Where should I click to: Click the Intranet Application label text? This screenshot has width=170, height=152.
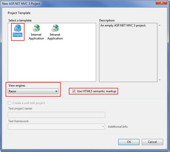tap(55, 36)
